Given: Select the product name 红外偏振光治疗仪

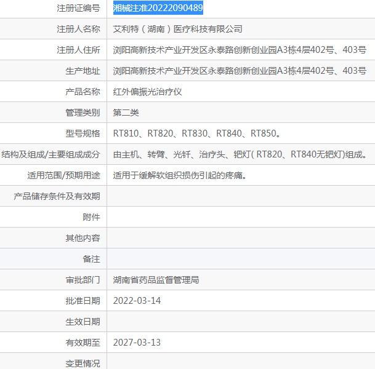Looking at the screenshot, I should click(x=148, y=92).
